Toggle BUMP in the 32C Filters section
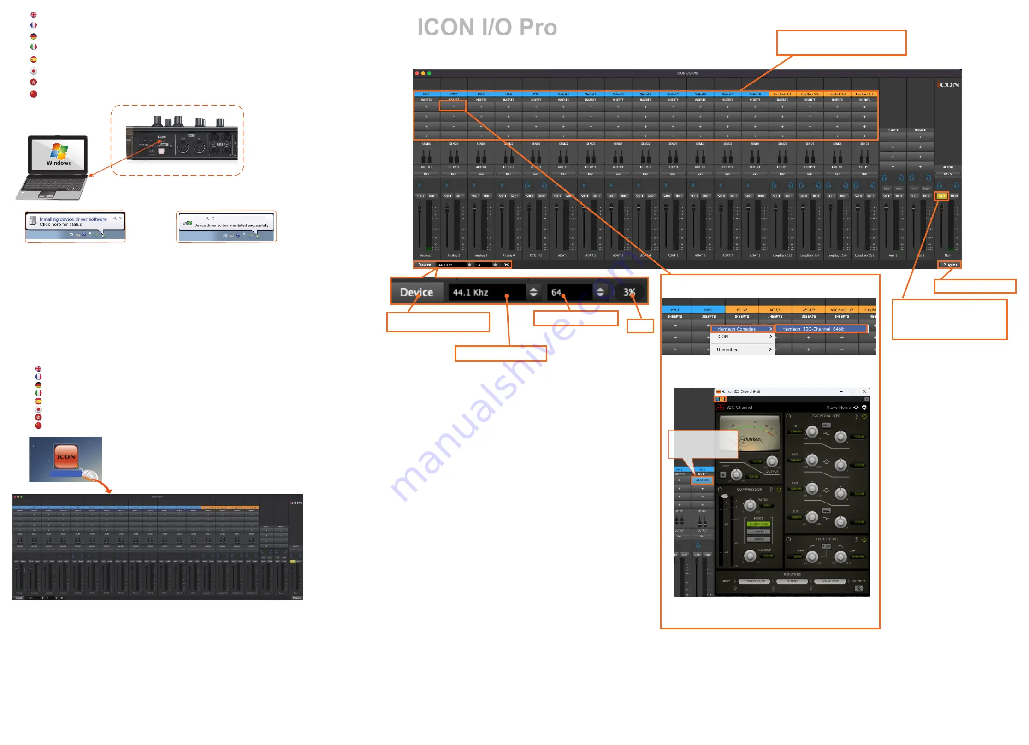The width and height of the screenshot is (1029, 745). [x=826, y=546]
